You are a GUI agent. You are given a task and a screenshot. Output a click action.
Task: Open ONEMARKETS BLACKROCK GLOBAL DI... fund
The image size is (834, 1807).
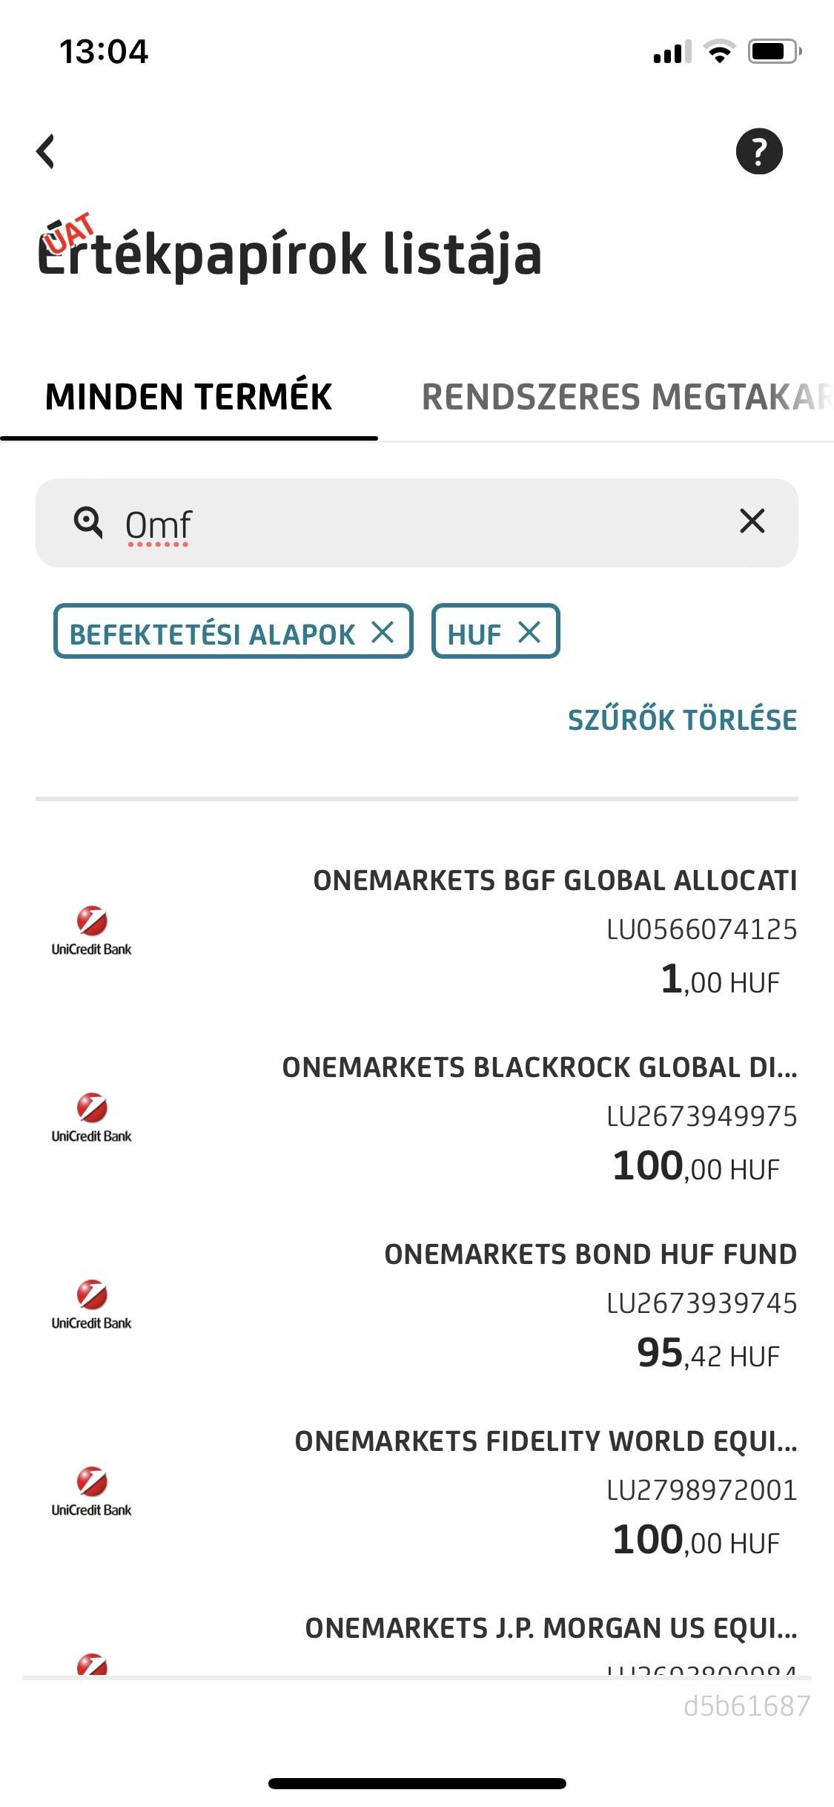(x=539, y=1067)
